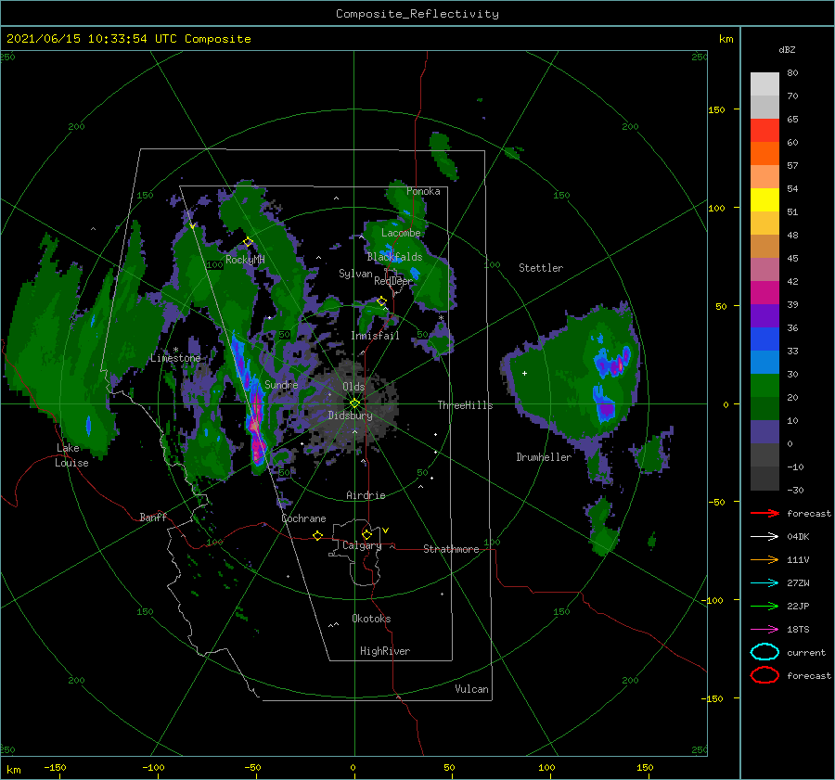The width and height of the screenshot is (835, 780).
Task: Select the Lacombe label
Action: click(401, 233)
